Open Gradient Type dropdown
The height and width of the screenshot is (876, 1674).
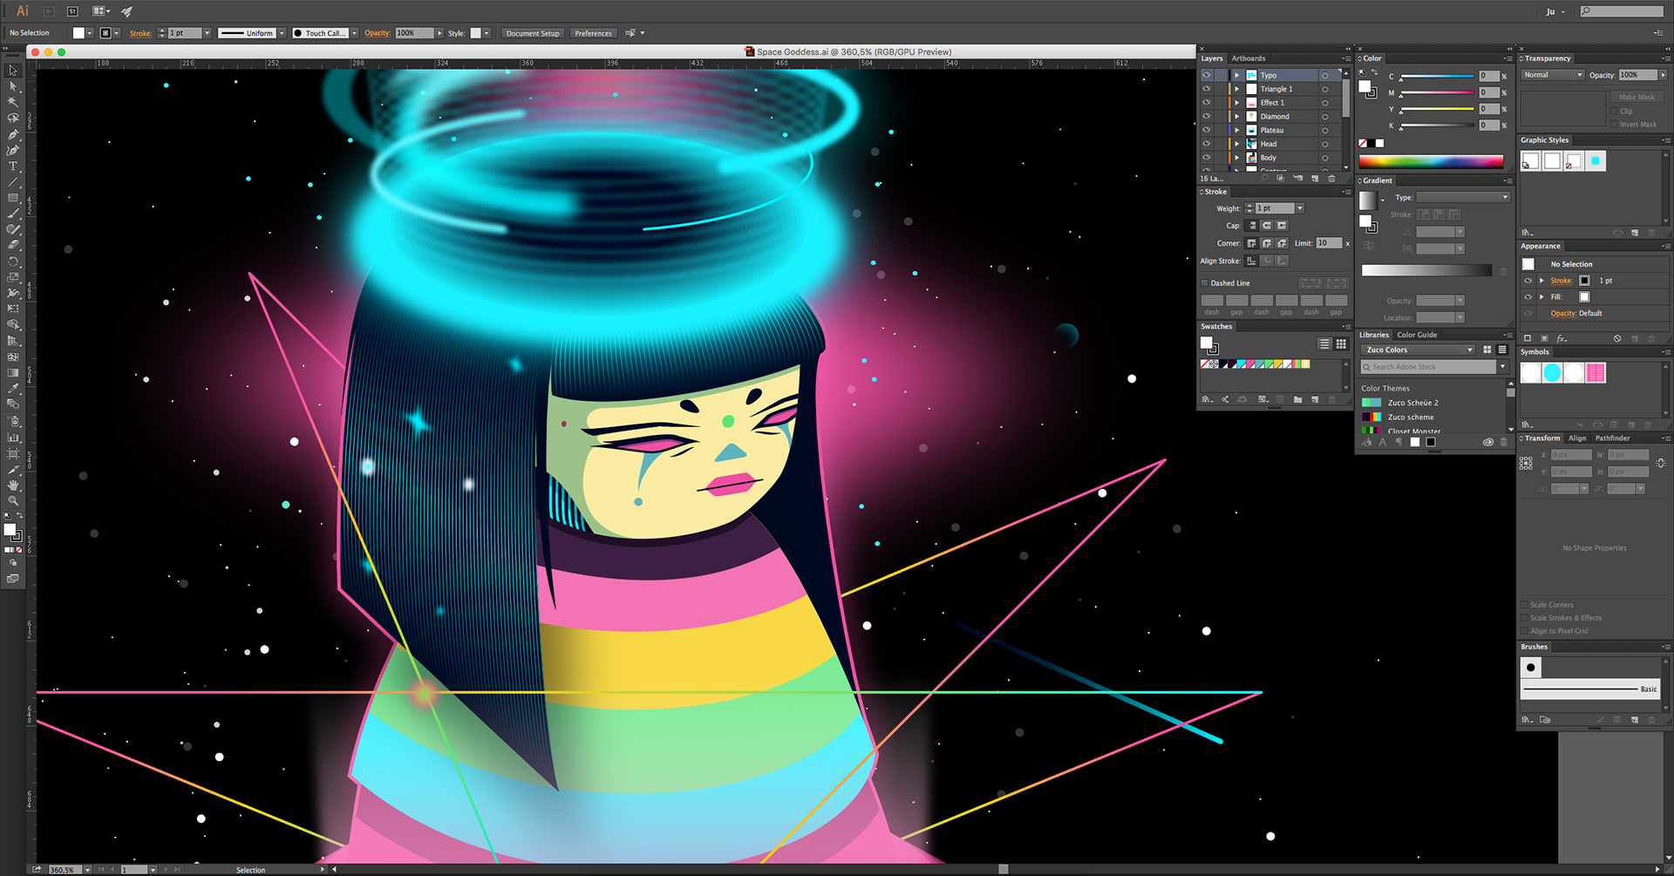1462,197
